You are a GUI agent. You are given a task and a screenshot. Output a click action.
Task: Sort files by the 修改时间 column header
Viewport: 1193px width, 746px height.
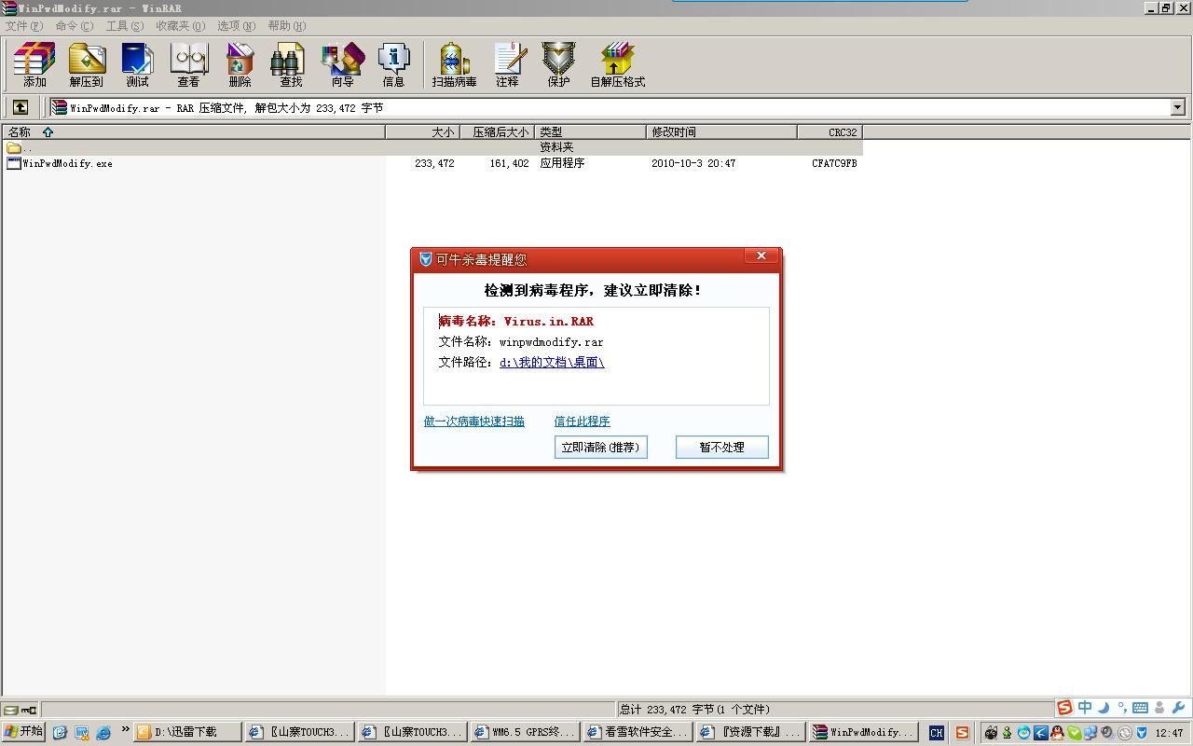click(x=722, y=132)
